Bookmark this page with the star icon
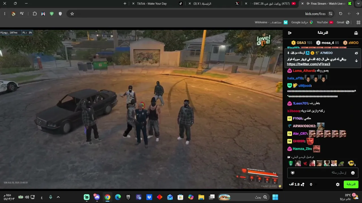362x203 pixels. point(72,14)
